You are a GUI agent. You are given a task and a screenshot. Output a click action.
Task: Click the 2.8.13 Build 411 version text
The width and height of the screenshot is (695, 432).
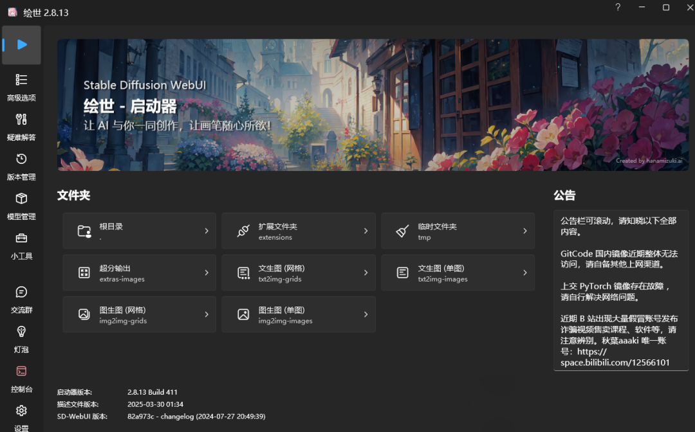coord(152,392)
